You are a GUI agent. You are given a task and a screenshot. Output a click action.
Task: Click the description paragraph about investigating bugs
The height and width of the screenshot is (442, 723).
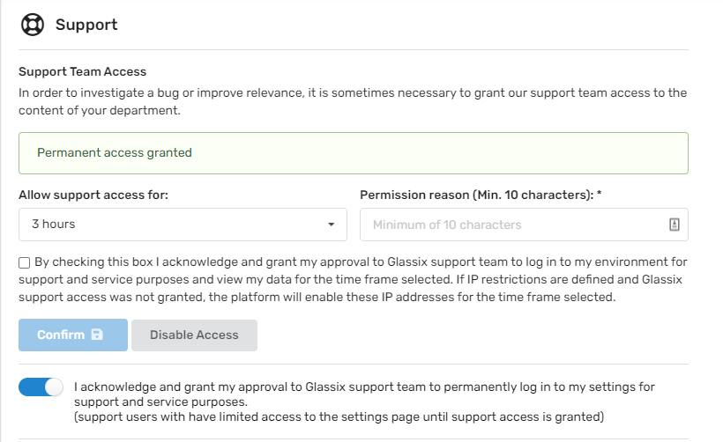point(353,100)
